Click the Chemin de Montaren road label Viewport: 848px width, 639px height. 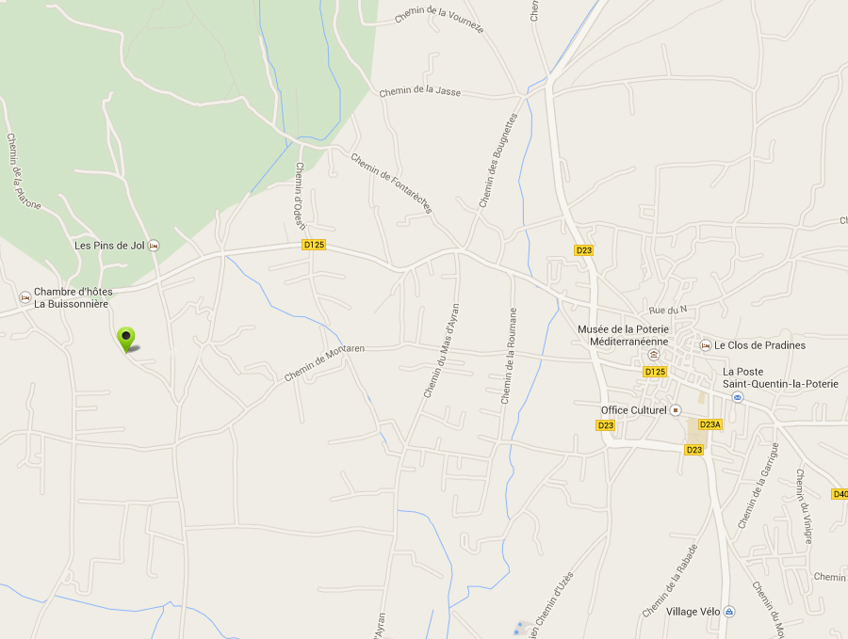point(324,363)
